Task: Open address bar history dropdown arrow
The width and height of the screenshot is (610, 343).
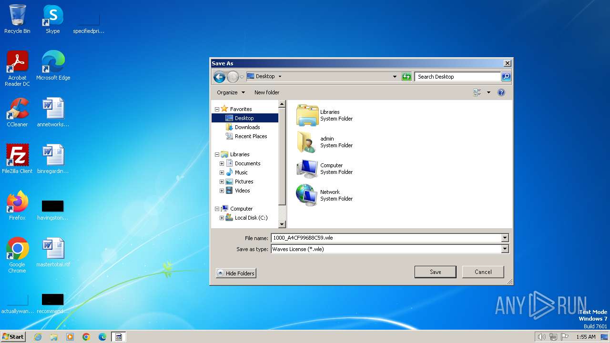Action: (395, 76)
